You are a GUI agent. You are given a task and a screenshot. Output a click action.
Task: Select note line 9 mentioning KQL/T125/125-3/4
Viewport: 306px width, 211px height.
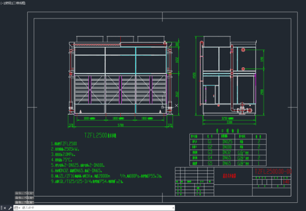[87, 181]
